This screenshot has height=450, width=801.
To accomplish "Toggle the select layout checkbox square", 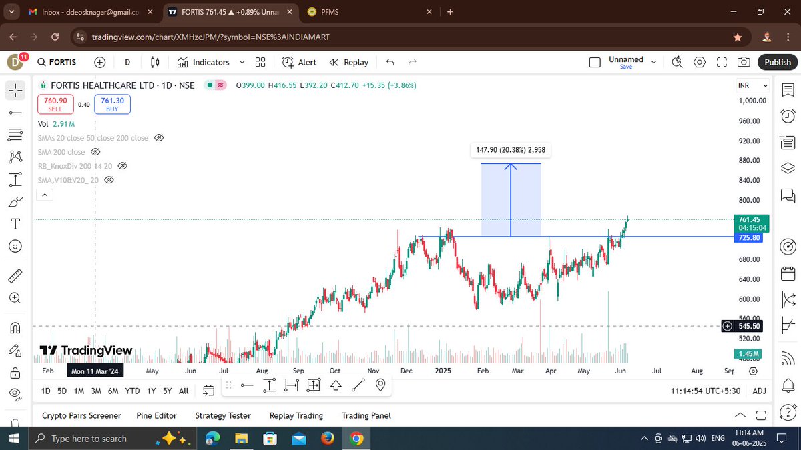I will tap(594, 62).
